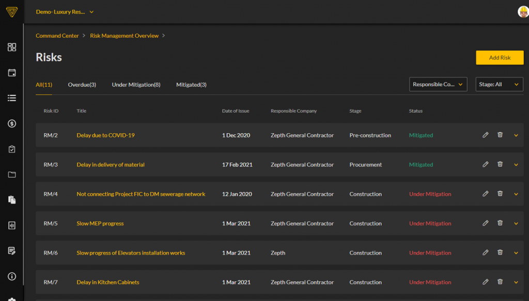Switch to the Overdue(3) tab

(82, 85)
